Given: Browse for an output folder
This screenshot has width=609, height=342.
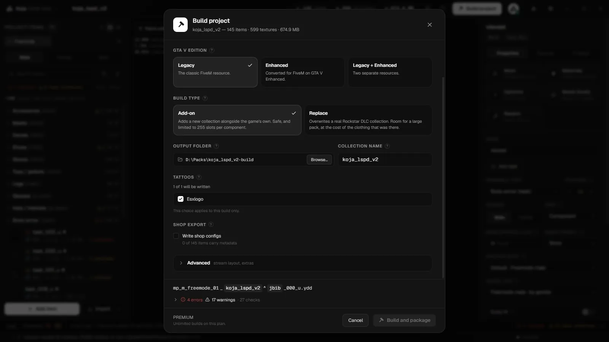Looking at the screenshot, I should [x=319, y=160].
